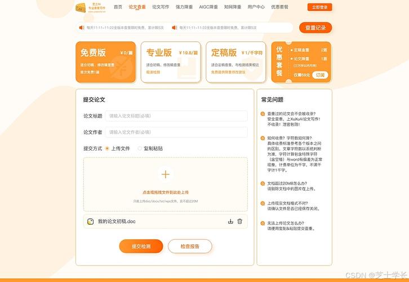Click the Q icon beside 文档超过20MB怎么办
The image size is (409, 282).
[x=263, y=183]
